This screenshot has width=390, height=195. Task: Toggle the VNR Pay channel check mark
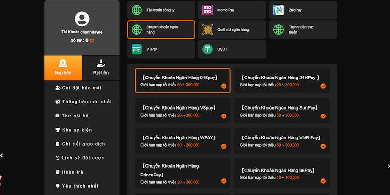323,146
